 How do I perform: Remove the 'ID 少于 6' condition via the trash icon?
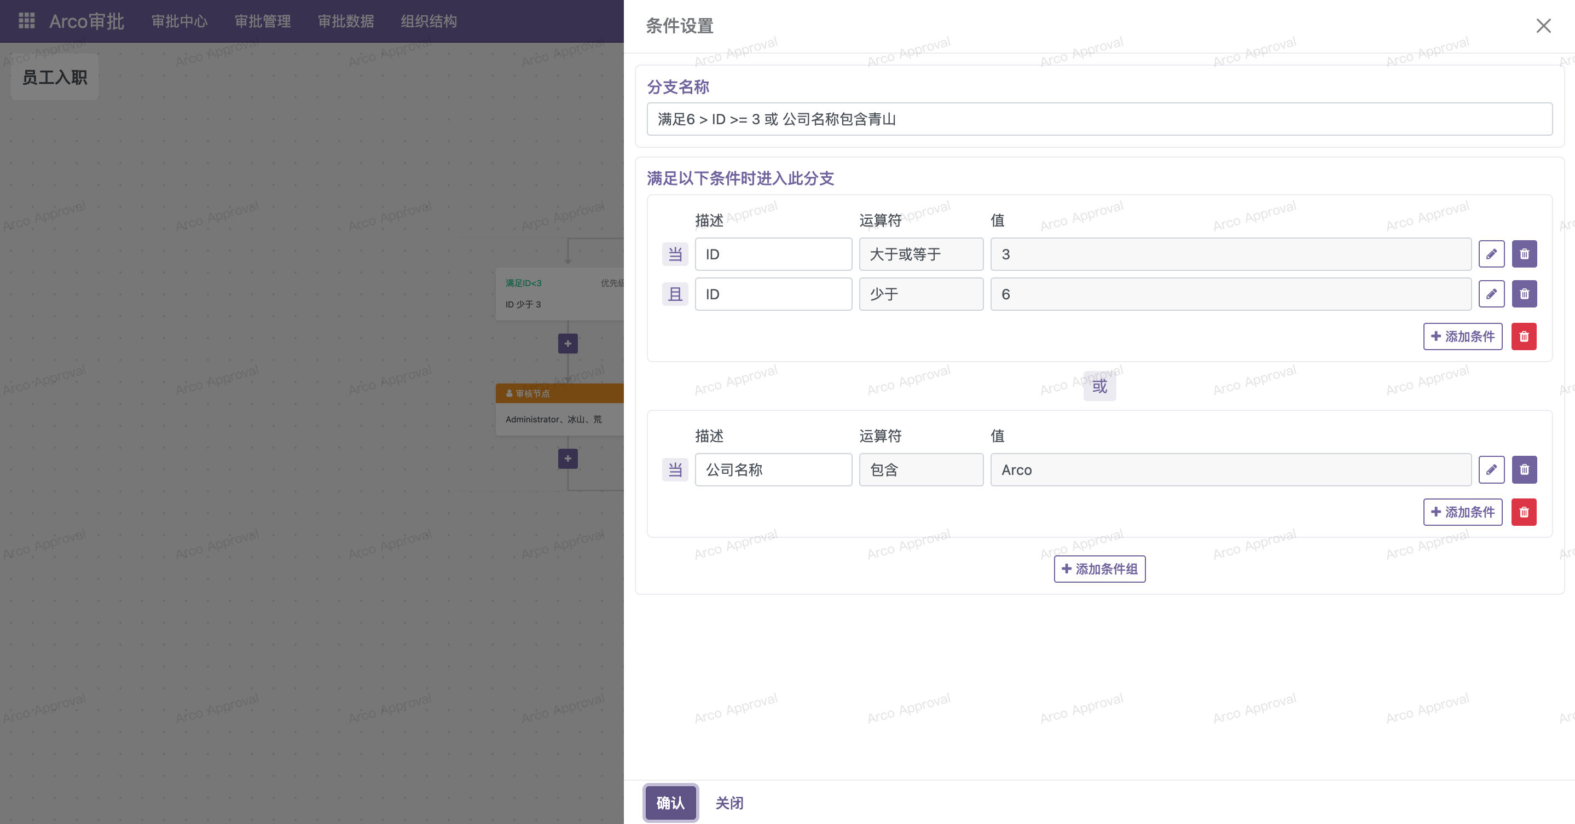tap(1524, 294)
